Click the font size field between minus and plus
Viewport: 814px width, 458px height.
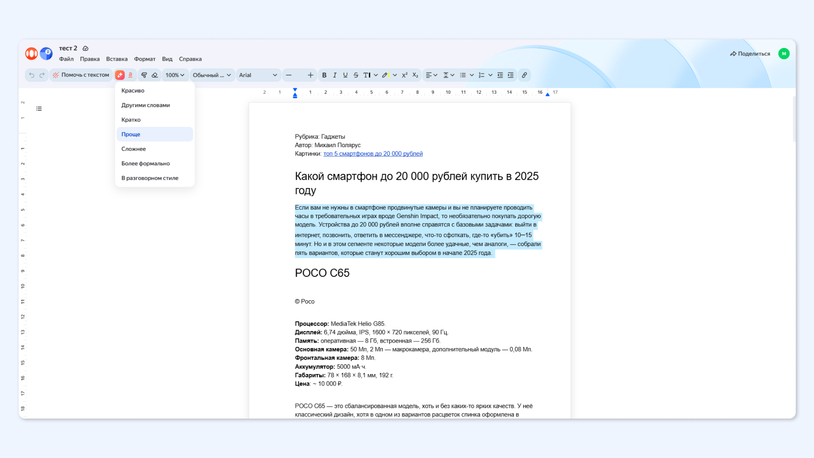click(x=300, y=75)
